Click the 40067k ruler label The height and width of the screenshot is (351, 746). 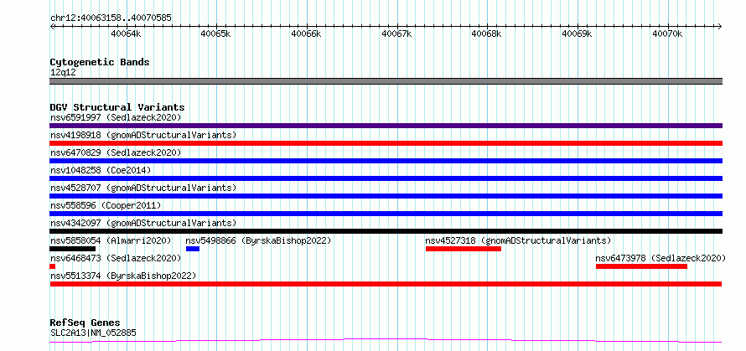(396, 34)
